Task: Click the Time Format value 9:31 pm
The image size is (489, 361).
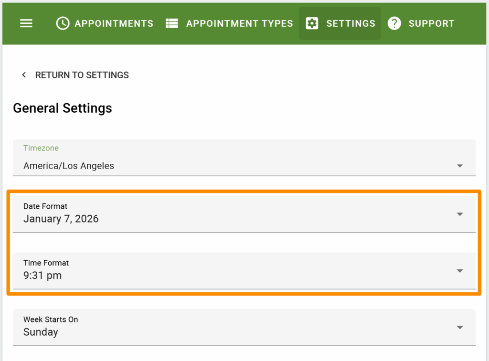Action: coord(42,275)
